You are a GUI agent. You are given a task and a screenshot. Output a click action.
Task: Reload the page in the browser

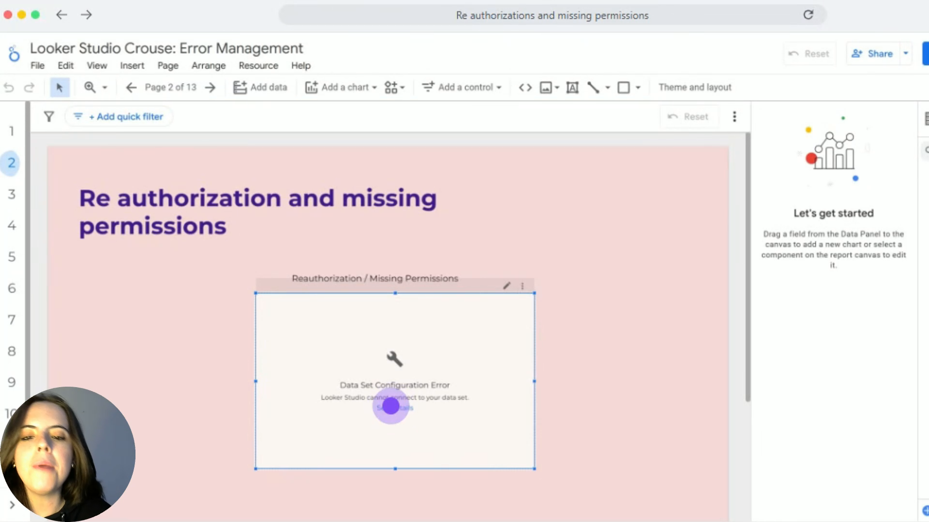808,15
